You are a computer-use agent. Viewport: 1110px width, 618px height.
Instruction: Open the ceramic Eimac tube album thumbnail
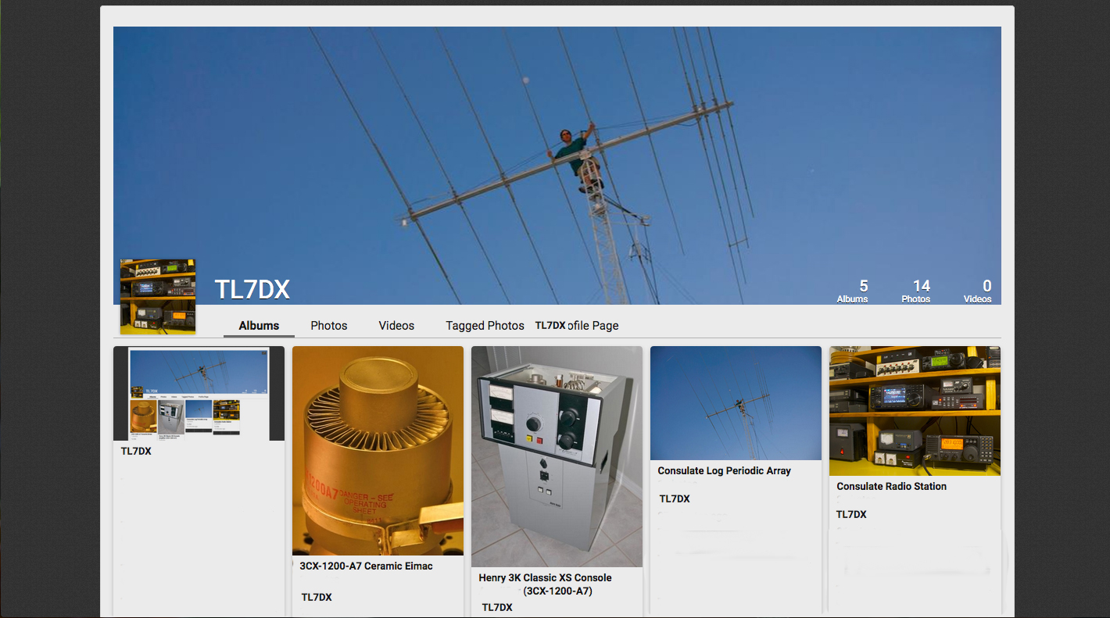click(x=378, y=451)
